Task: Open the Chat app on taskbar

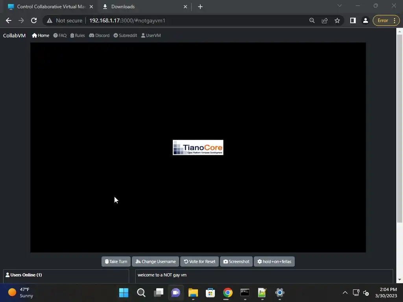Action: click(176, 293)
